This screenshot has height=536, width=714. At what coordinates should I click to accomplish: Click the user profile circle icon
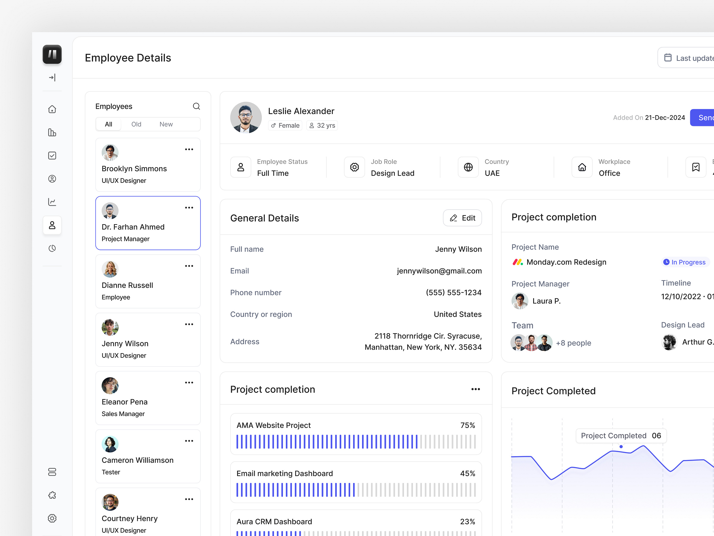[52, 179]
